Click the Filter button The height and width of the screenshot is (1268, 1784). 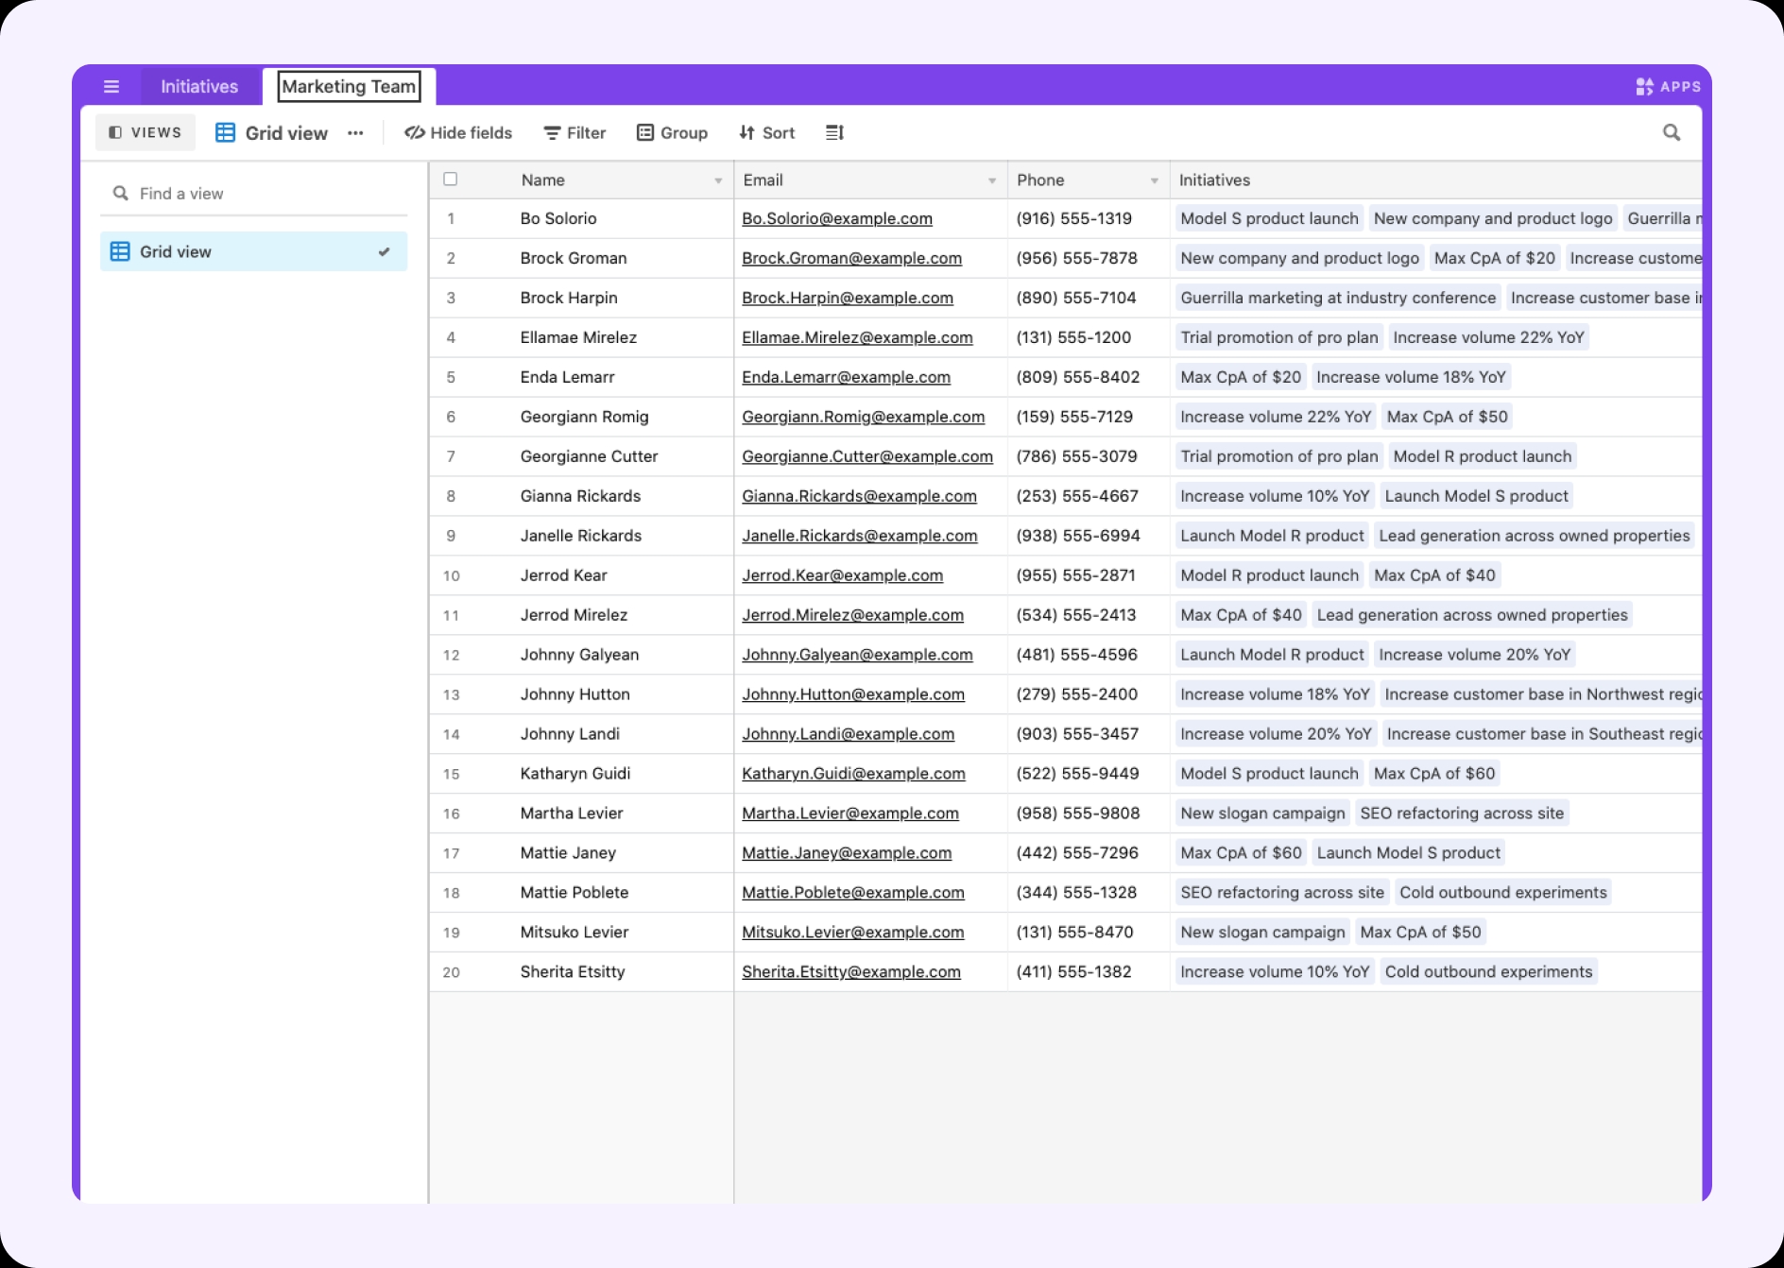pos(575,133)
